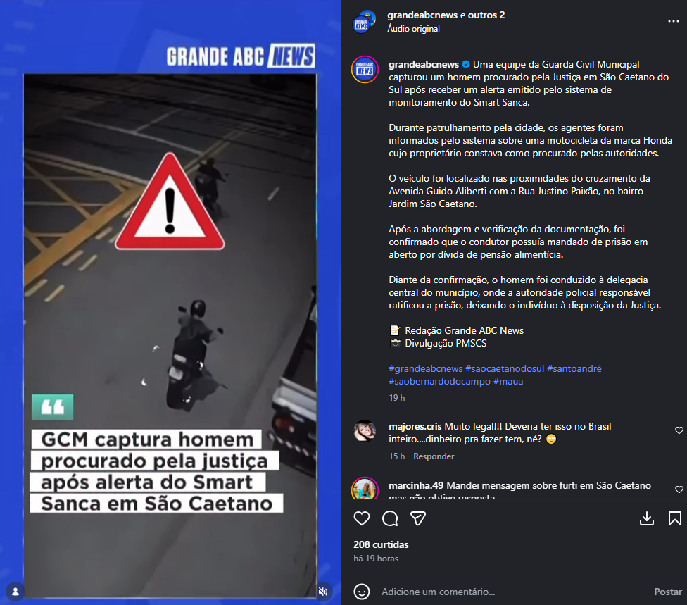This screenshot has height=605, width=687.
Task: Like majores.cris comment heart
Action: click(679, 430)
